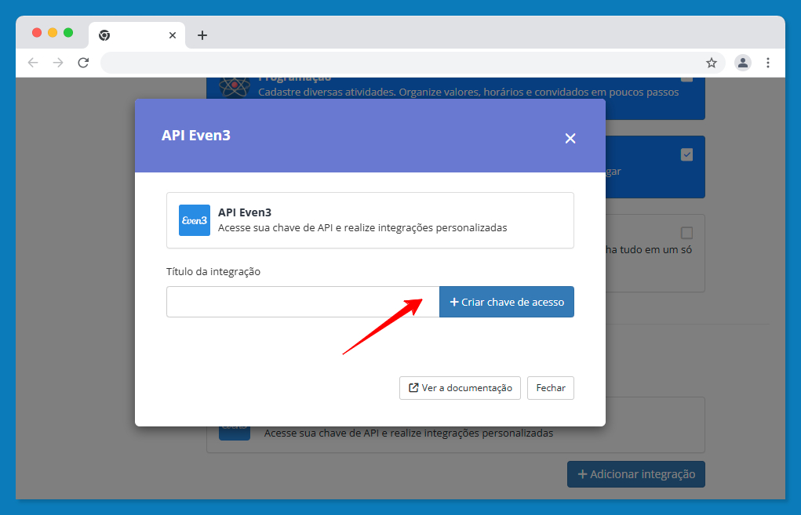Open a new tab with plus icon
This screenshot has width=801, height=515.
pyautogui.click(x=202, y=35)
